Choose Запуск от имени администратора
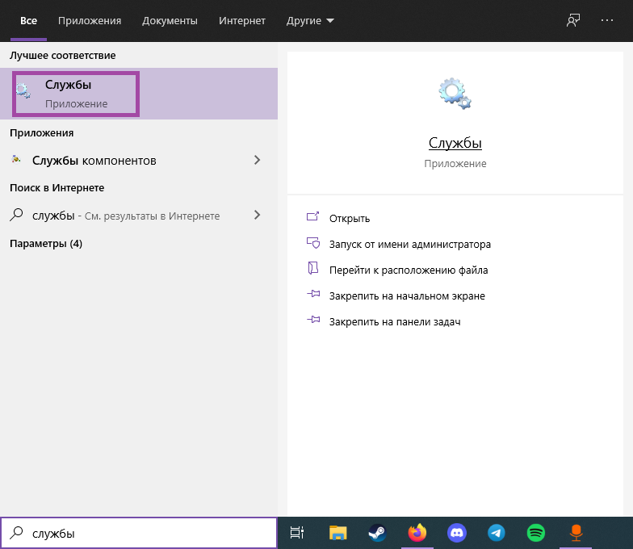This screenshot has height=549, width=633. click(410, 244)
